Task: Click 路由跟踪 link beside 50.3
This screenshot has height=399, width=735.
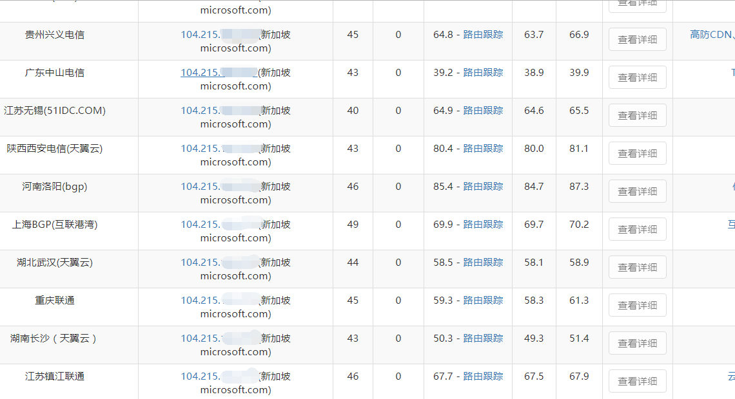Action: tap(483, 338)
